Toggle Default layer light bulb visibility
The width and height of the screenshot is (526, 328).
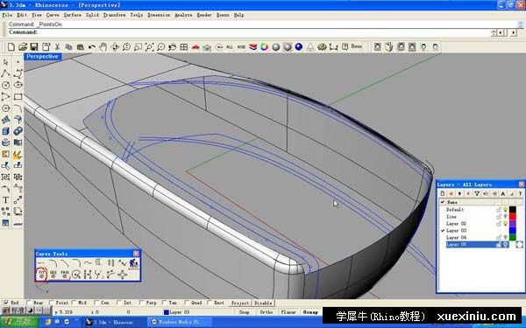coord(506,210)
